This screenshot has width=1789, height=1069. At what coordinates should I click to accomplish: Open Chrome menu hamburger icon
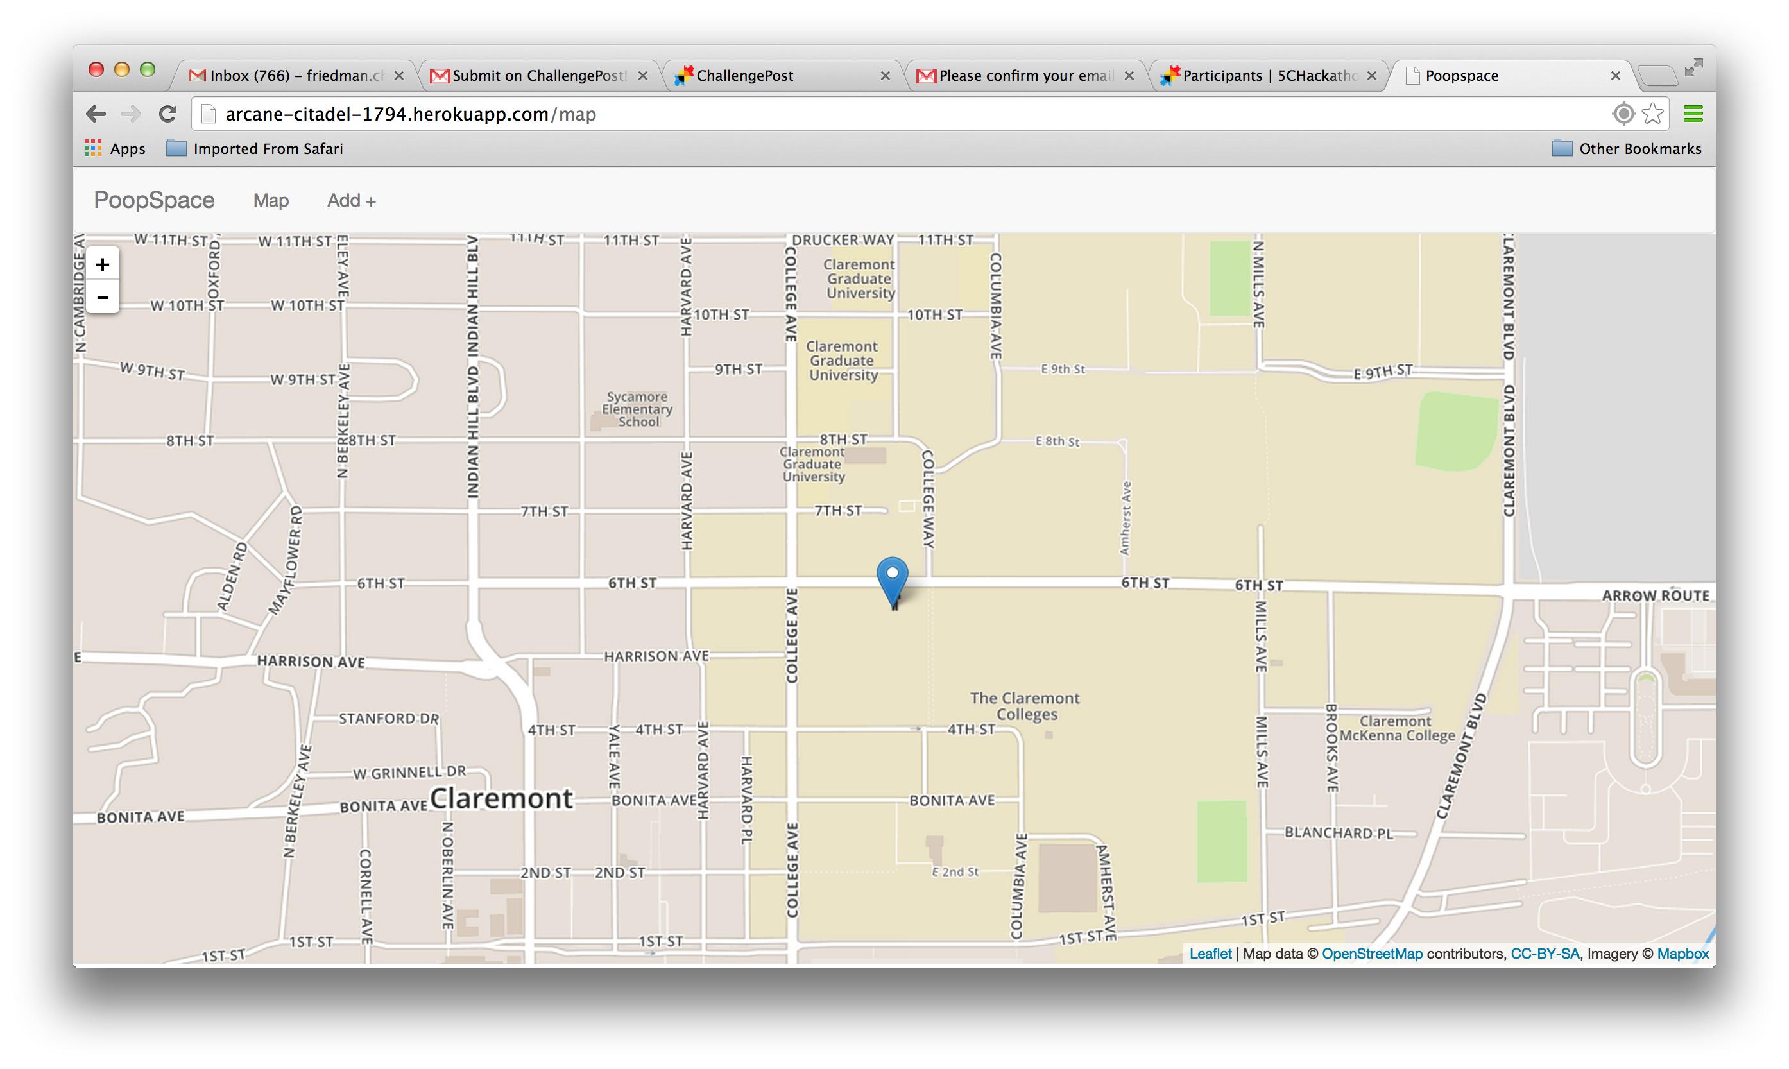1693,114
